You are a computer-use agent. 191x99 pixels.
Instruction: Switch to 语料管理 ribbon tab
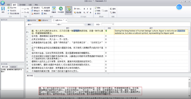22,5
